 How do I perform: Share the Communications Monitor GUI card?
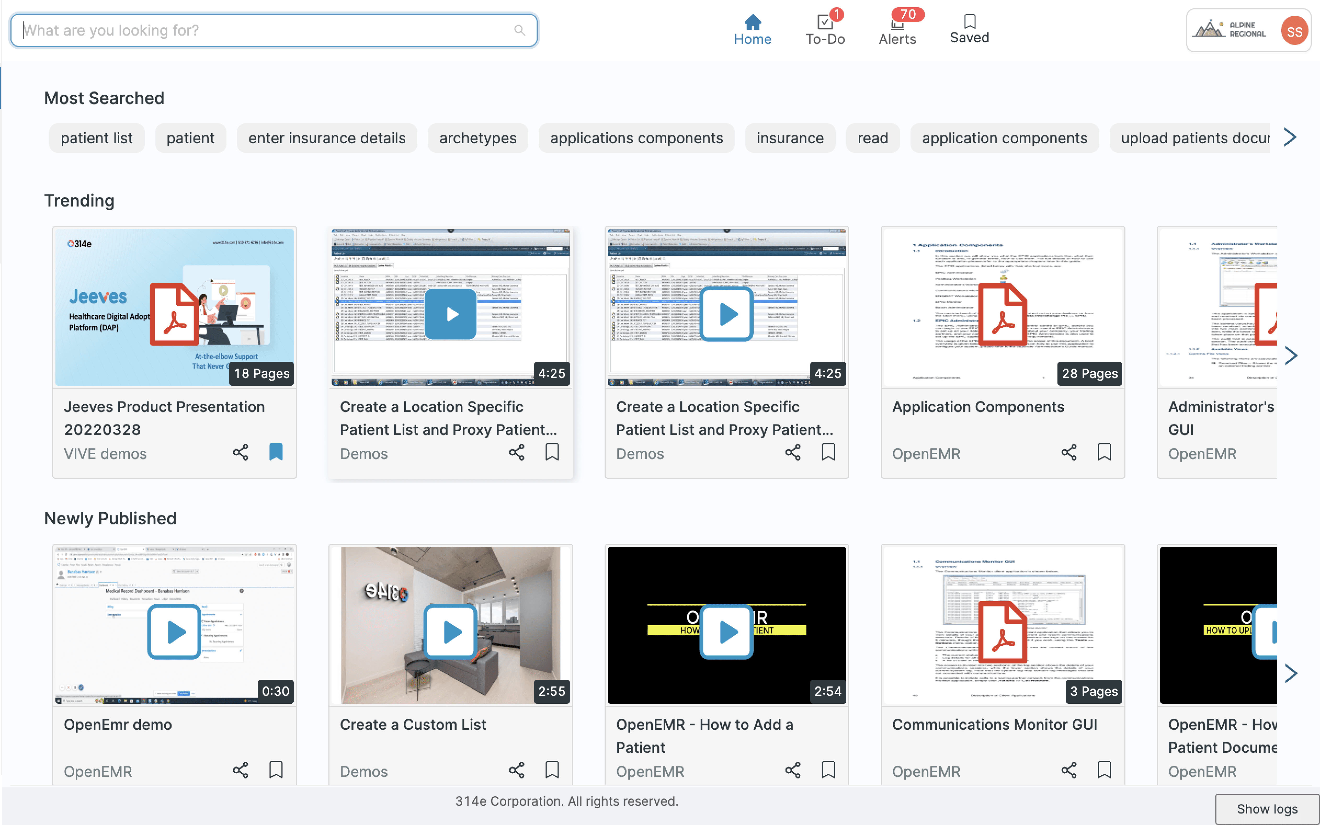coord(1069,770)
